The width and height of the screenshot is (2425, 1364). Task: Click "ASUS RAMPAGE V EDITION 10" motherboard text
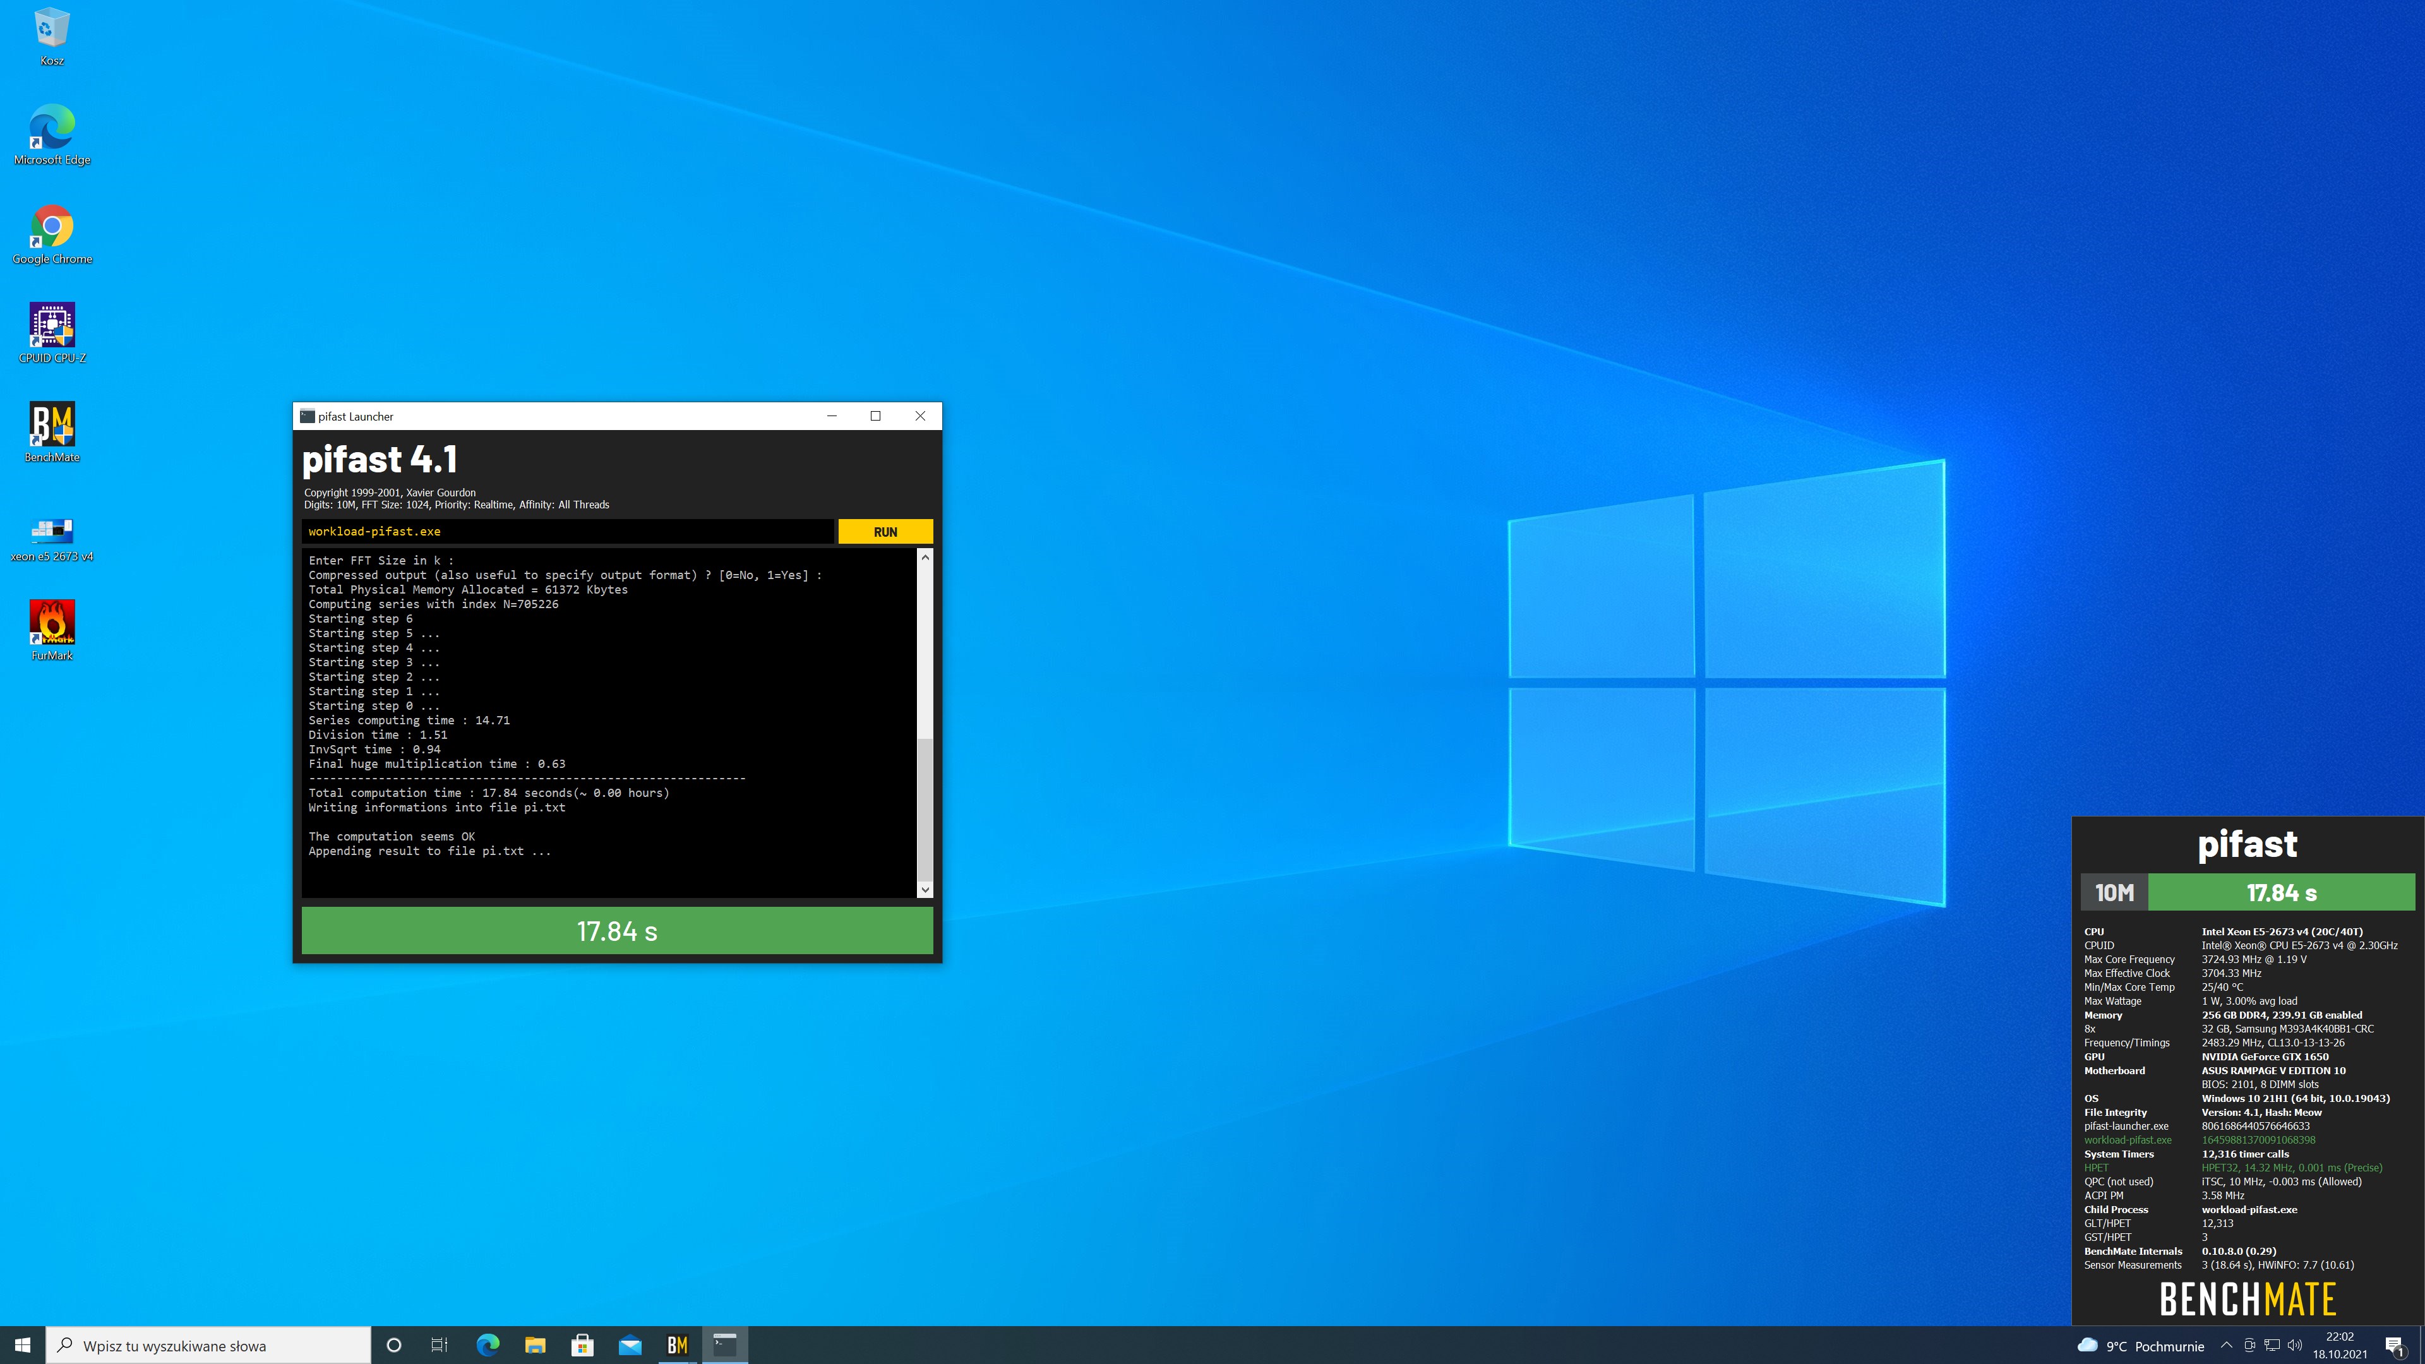click(2273, 1071)
